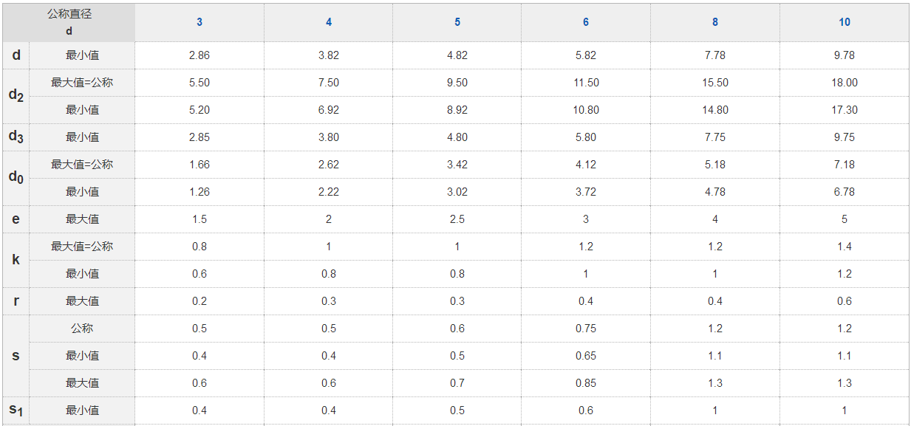
Task: Open the diameter 8 column header link
Action: tap(715, 22)
